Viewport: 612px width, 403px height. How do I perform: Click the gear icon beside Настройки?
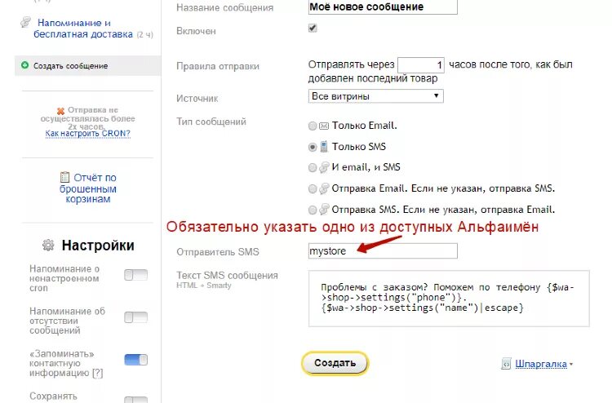pos(48,245)
